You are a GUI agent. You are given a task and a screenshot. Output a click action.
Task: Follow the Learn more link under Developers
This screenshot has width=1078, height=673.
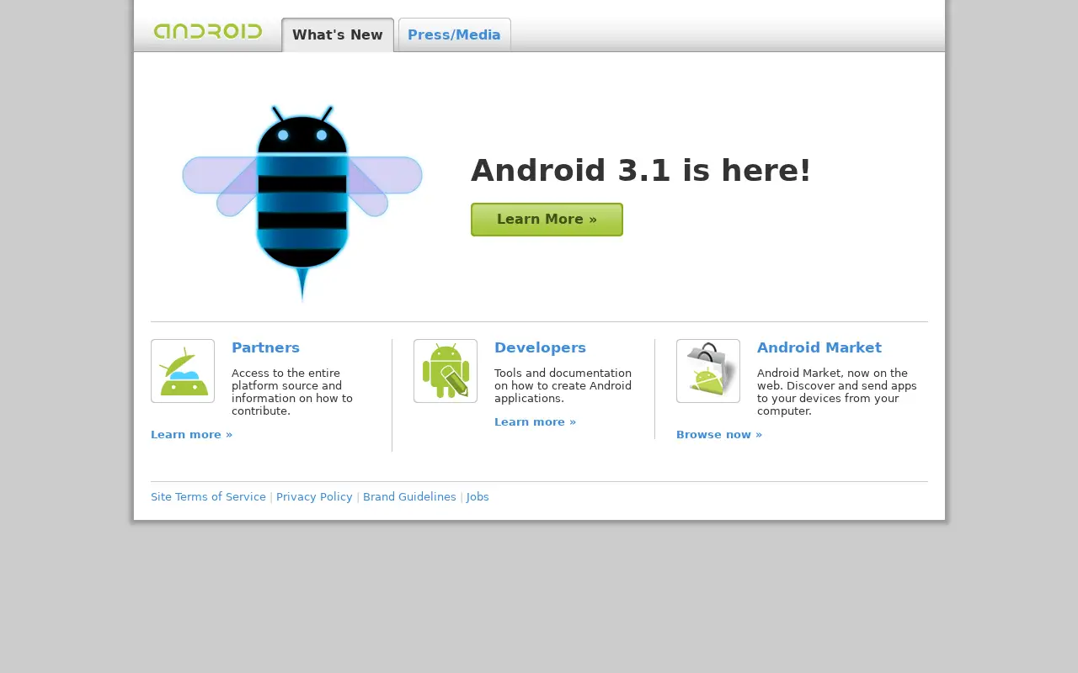click(535, 422)
